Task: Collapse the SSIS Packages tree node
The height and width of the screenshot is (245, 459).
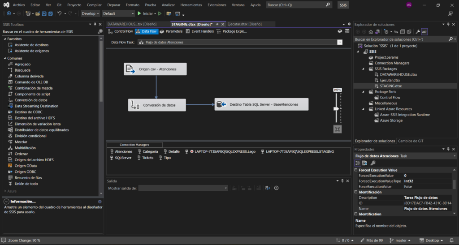Action: (x=364, y=69)
